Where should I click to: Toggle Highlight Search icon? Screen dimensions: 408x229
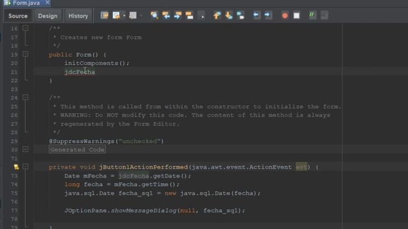189,15
